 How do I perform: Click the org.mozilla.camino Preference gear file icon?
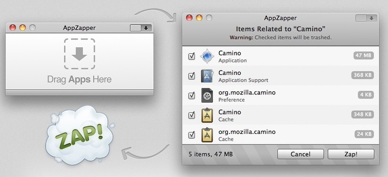tap(207, 95)
